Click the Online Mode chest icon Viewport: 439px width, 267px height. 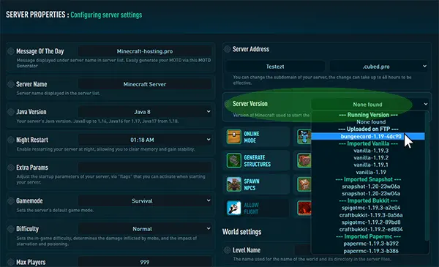pos(234,137)
